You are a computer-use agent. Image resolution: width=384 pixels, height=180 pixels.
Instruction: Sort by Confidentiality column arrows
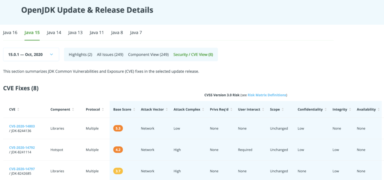[x=325, y=110]
